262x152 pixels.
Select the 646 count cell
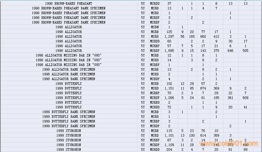(x=230, y=51)
